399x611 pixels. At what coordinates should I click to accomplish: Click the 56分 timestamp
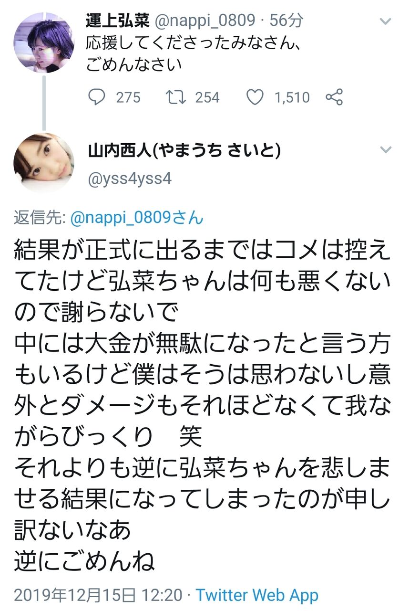click(286, 21)
